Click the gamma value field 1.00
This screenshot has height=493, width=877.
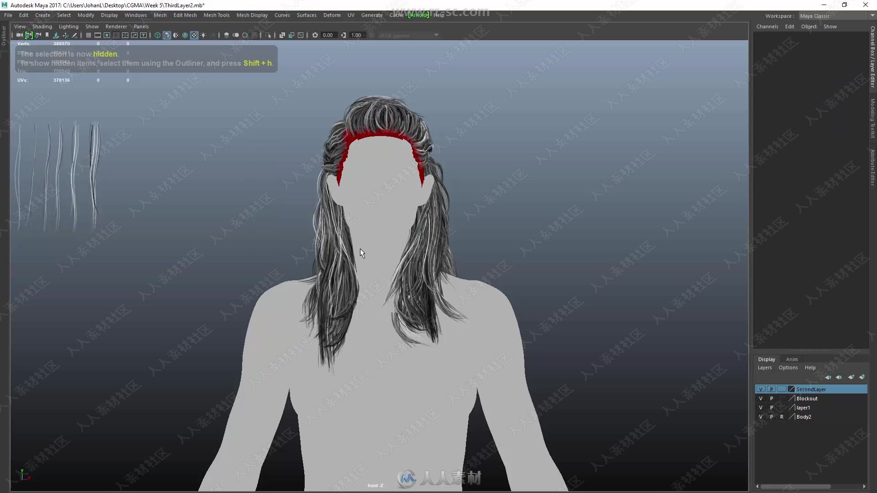coord(357,35)
